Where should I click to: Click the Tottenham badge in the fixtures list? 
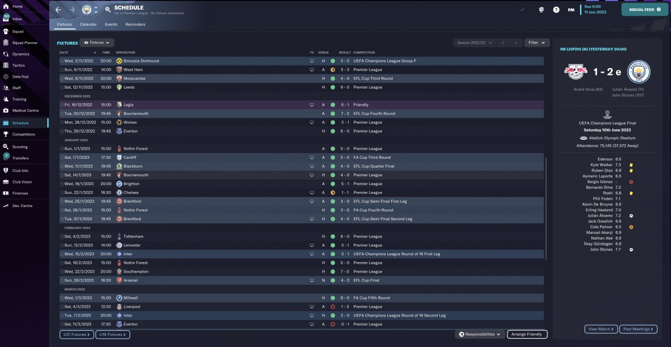tap(119, 236)
